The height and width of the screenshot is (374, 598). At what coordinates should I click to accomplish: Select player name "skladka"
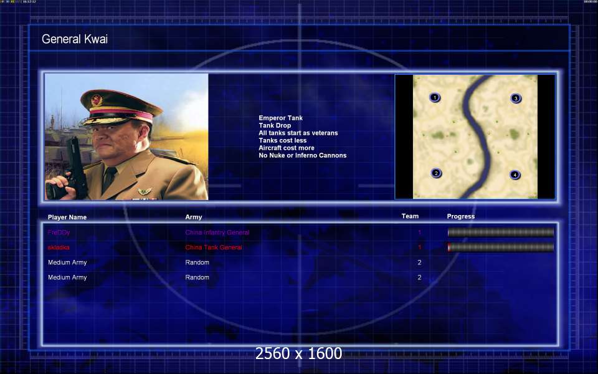pos(59,247)
